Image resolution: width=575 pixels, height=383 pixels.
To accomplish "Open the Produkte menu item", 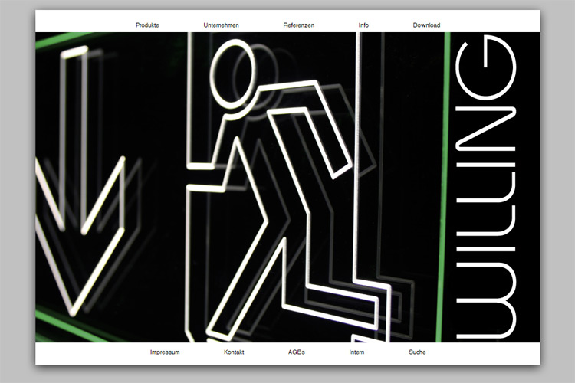I will point(147,25).
